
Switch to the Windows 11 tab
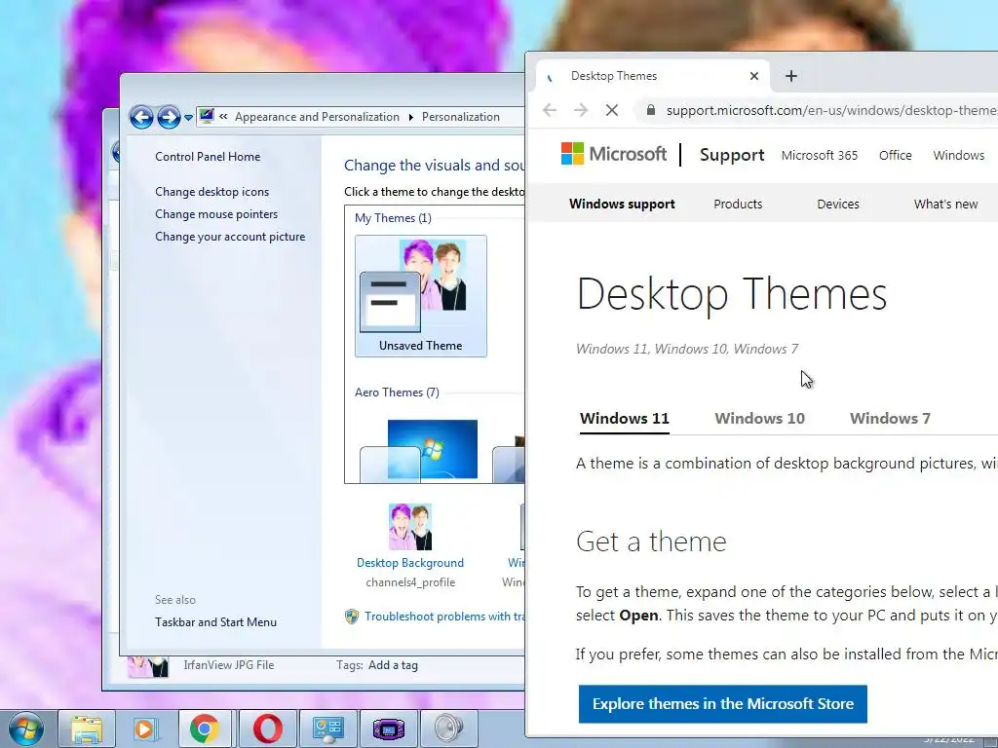[625, 419]
